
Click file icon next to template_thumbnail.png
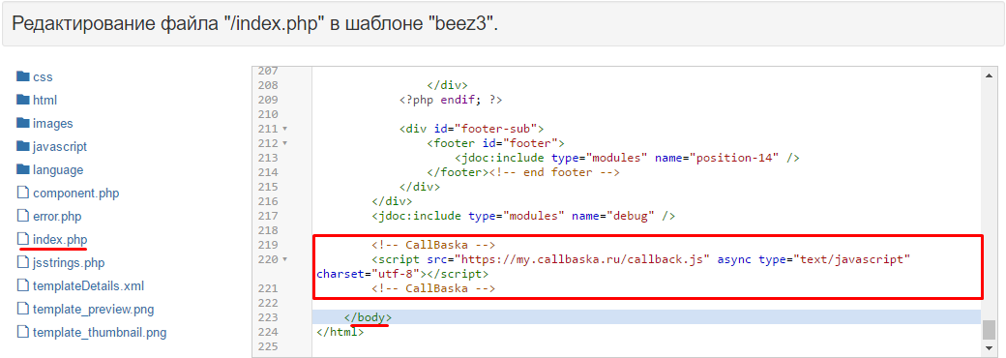[x=23, y=332]
